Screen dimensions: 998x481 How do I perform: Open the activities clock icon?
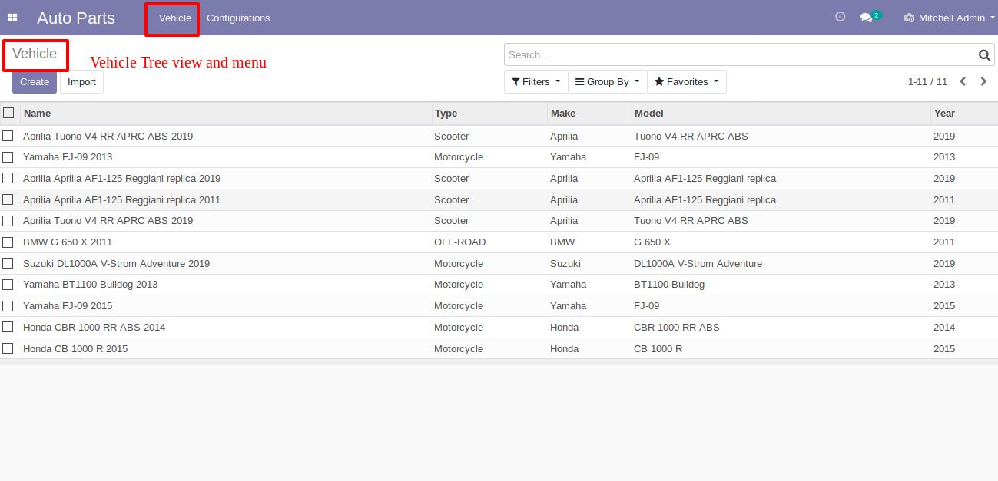pyautogui.click(x=840, y=17)
